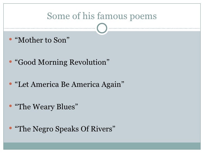Click empty gray content area right of bullets
Viewport: 204px width, 153px height.
point(163,85)
